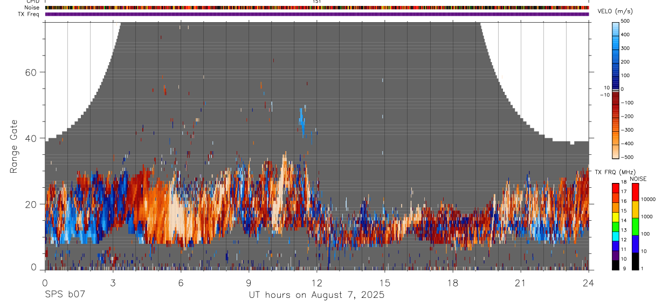Image resolution: width=662 pixels, height=306 pixels.
Task: Click the '500' velocity scale label
Action: click(x=626, y=21)
